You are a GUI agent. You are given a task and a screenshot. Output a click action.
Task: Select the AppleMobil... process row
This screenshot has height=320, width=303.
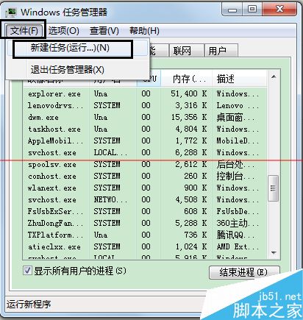(x=145, y=141)
